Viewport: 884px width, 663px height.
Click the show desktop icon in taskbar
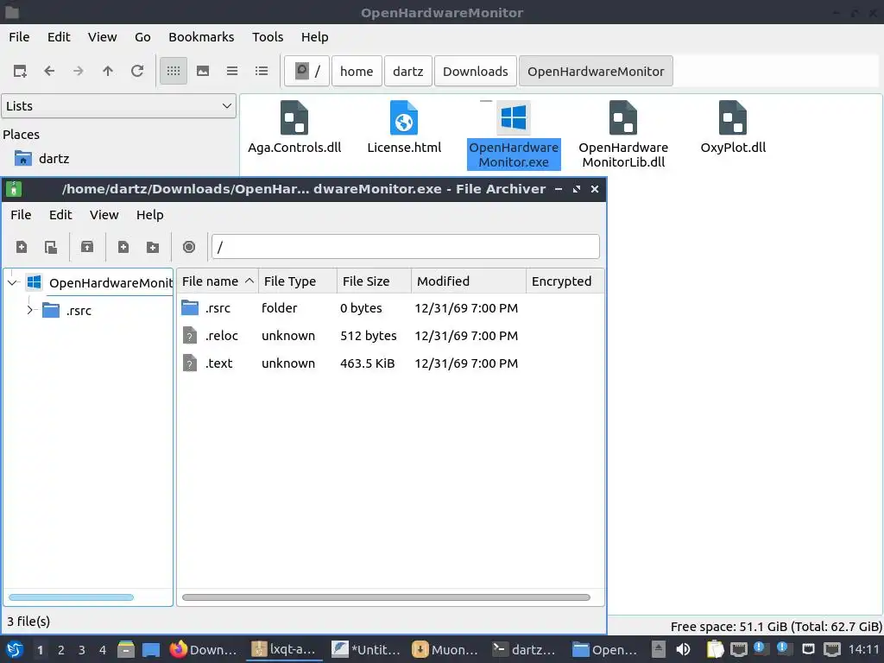coord(150,650)
